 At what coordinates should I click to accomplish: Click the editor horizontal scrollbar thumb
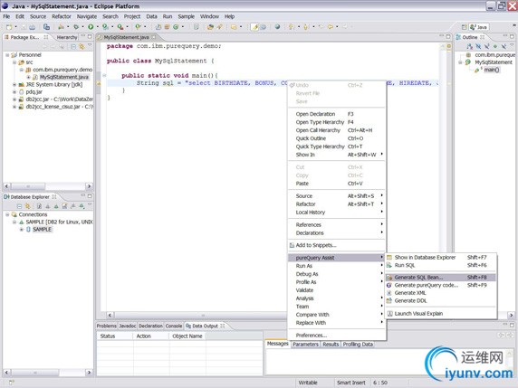pyautogui.click(x=202, y=315)
